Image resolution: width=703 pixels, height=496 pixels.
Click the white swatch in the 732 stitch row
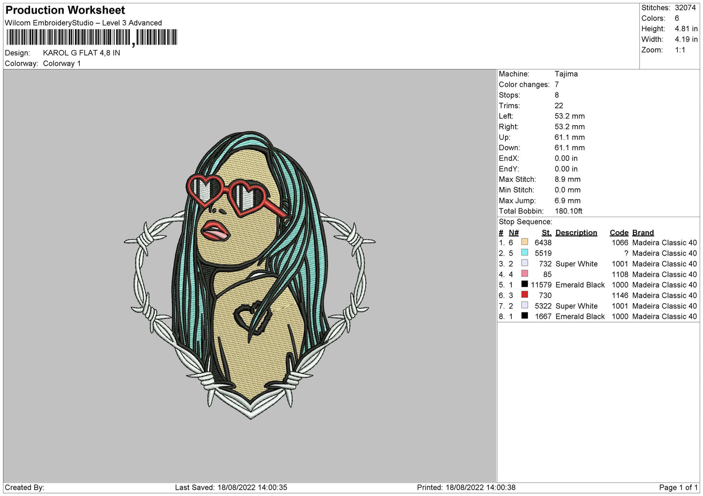(524, 263)
